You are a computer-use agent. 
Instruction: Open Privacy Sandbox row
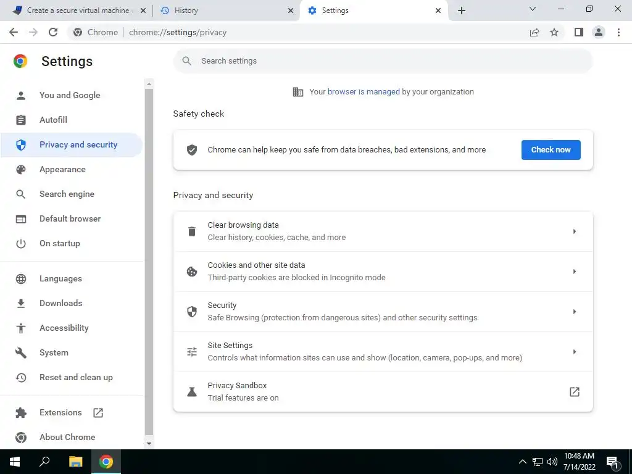pyautogui.click(x=383, y=392)
